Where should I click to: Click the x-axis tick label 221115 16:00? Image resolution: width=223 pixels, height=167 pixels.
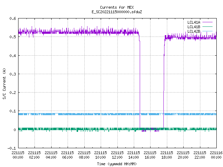coord(150,155)
